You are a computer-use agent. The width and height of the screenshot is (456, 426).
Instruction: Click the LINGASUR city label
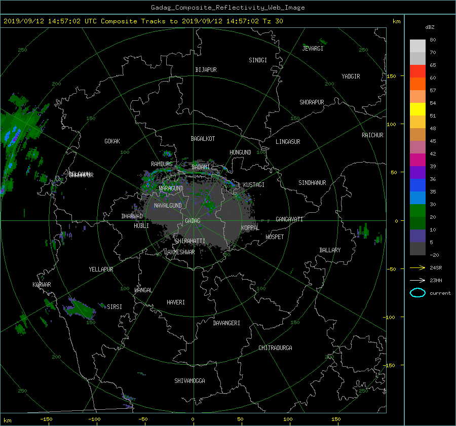(288, 142)
